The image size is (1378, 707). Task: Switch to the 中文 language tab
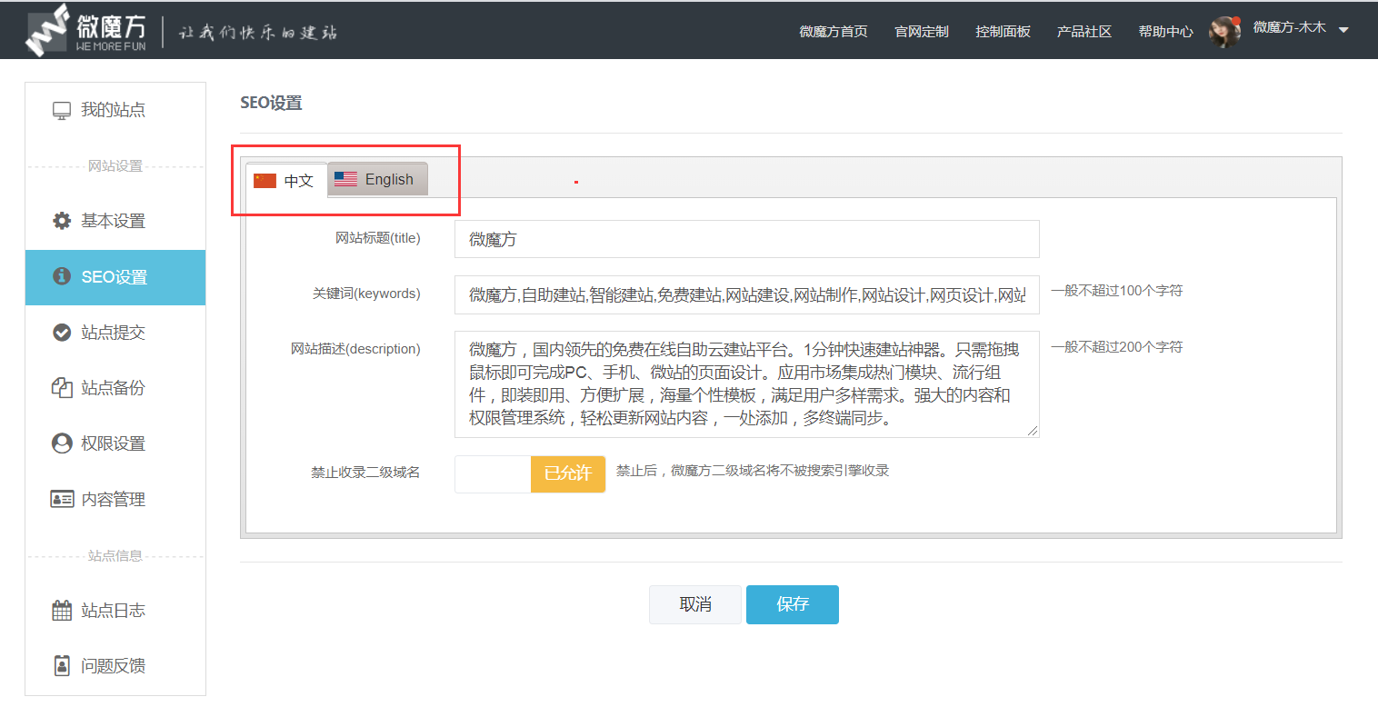click(x=286, y=180)
